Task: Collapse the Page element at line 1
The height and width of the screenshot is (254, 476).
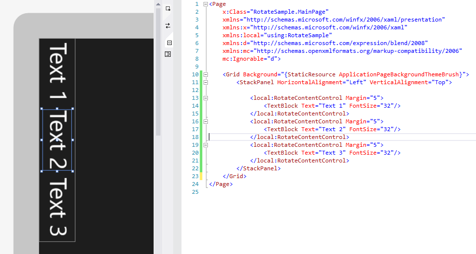Action: click(x=205, y=4)
